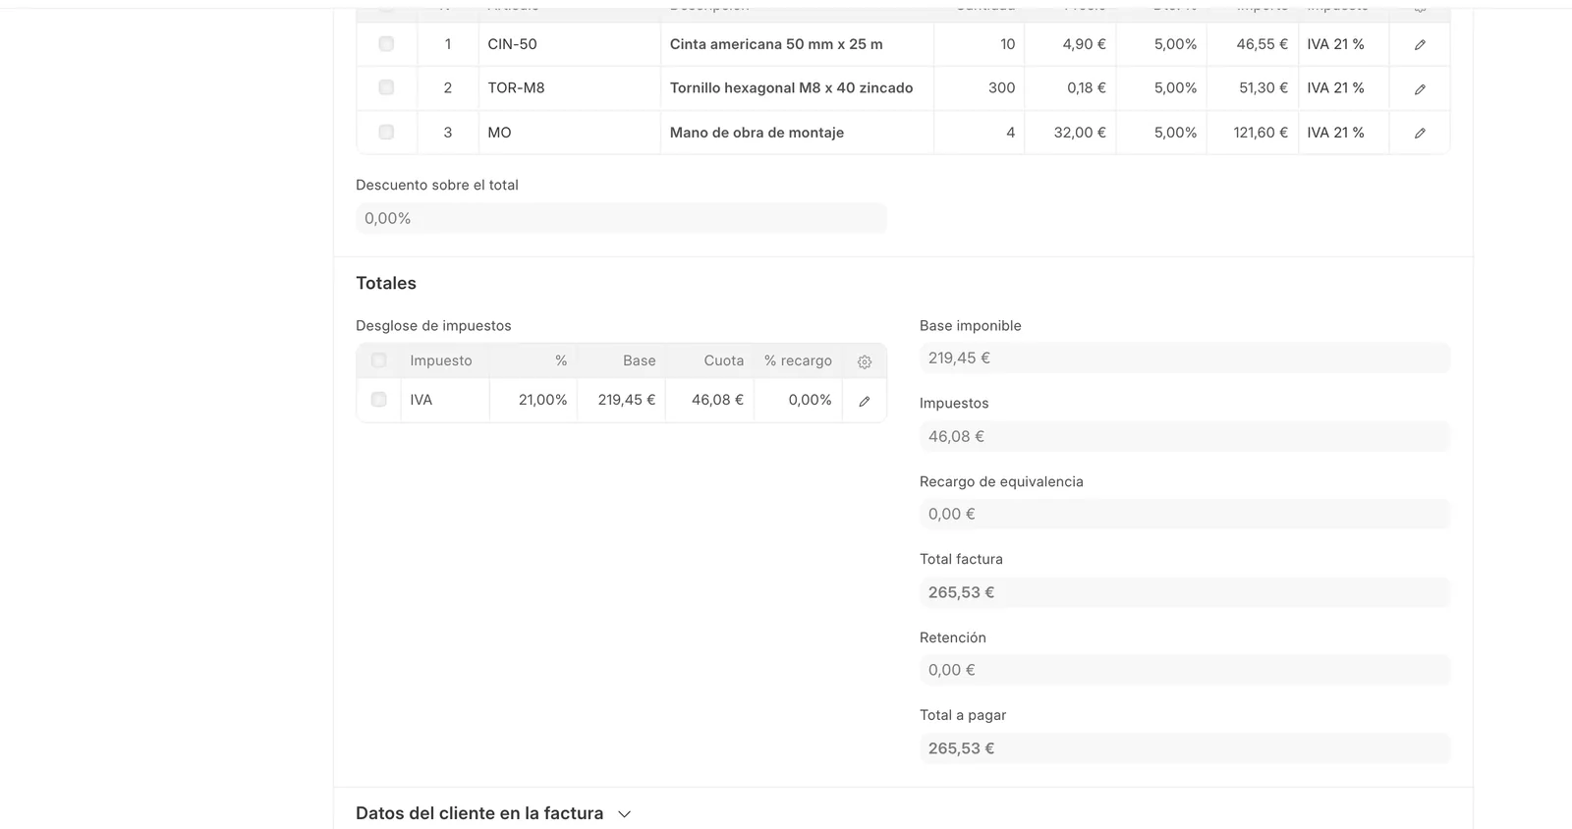Screen dimensions: 1572x829
Task: Tick the checkbox for the CIN-50 row
Action: point(386,44)
